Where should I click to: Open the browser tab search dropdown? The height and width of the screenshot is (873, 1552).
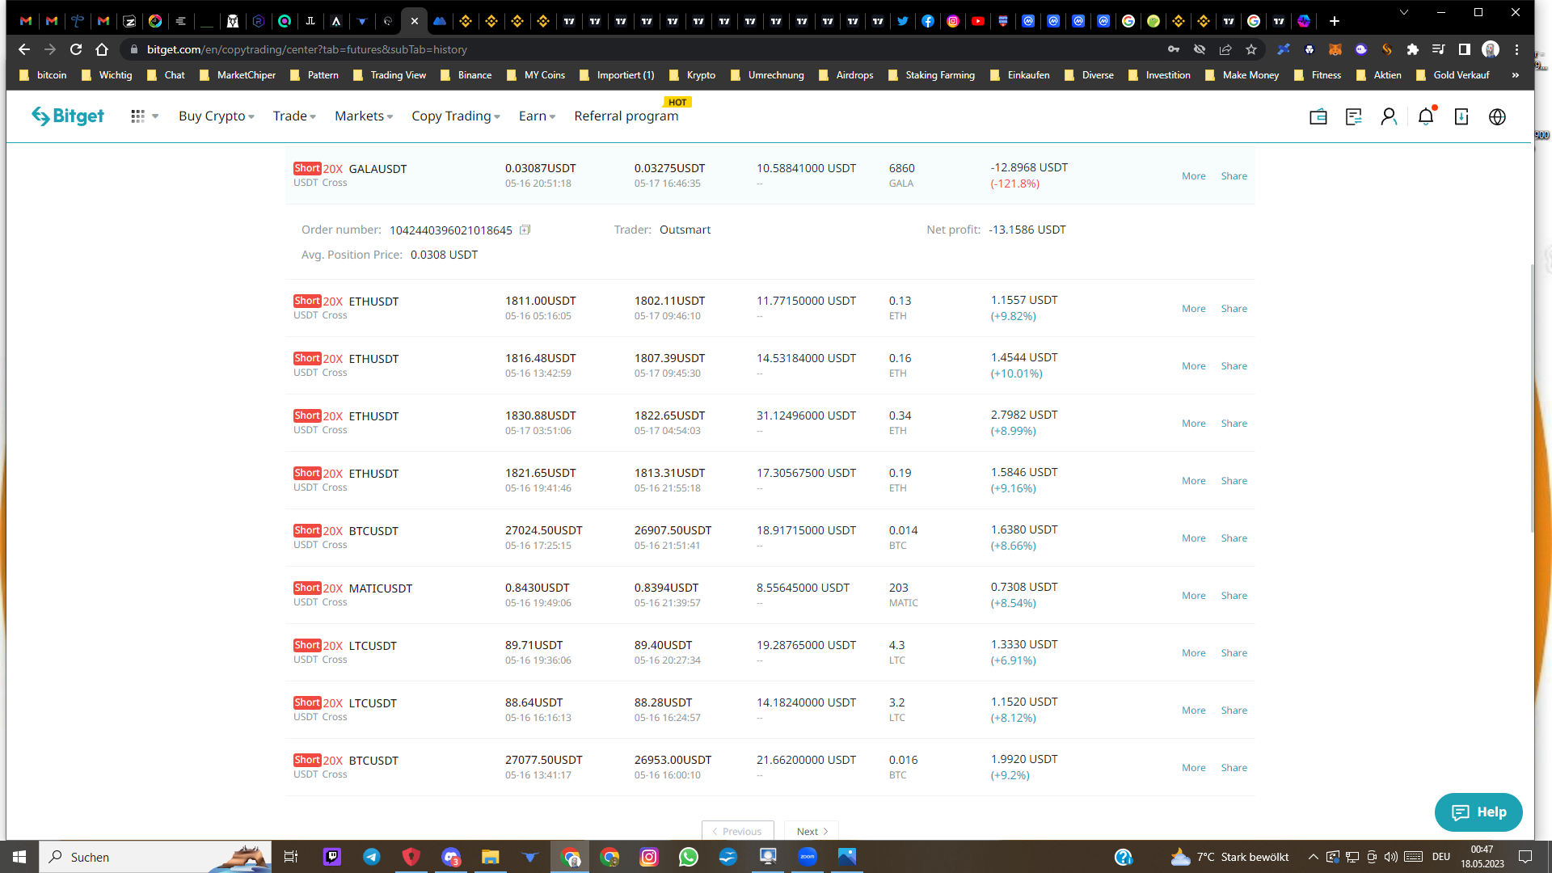(x=1404, y=13)
